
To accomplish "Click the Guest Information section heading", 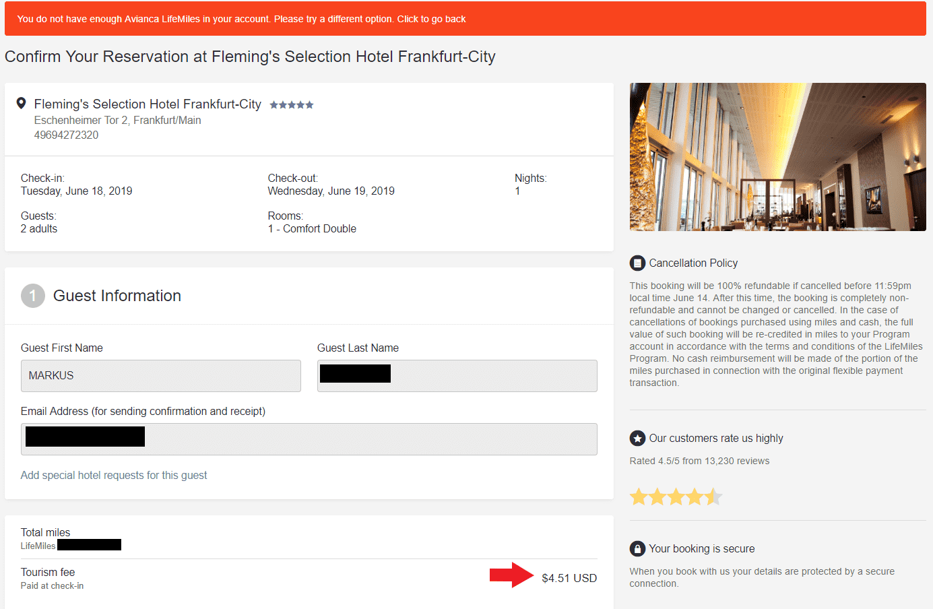I will point(117,296).
